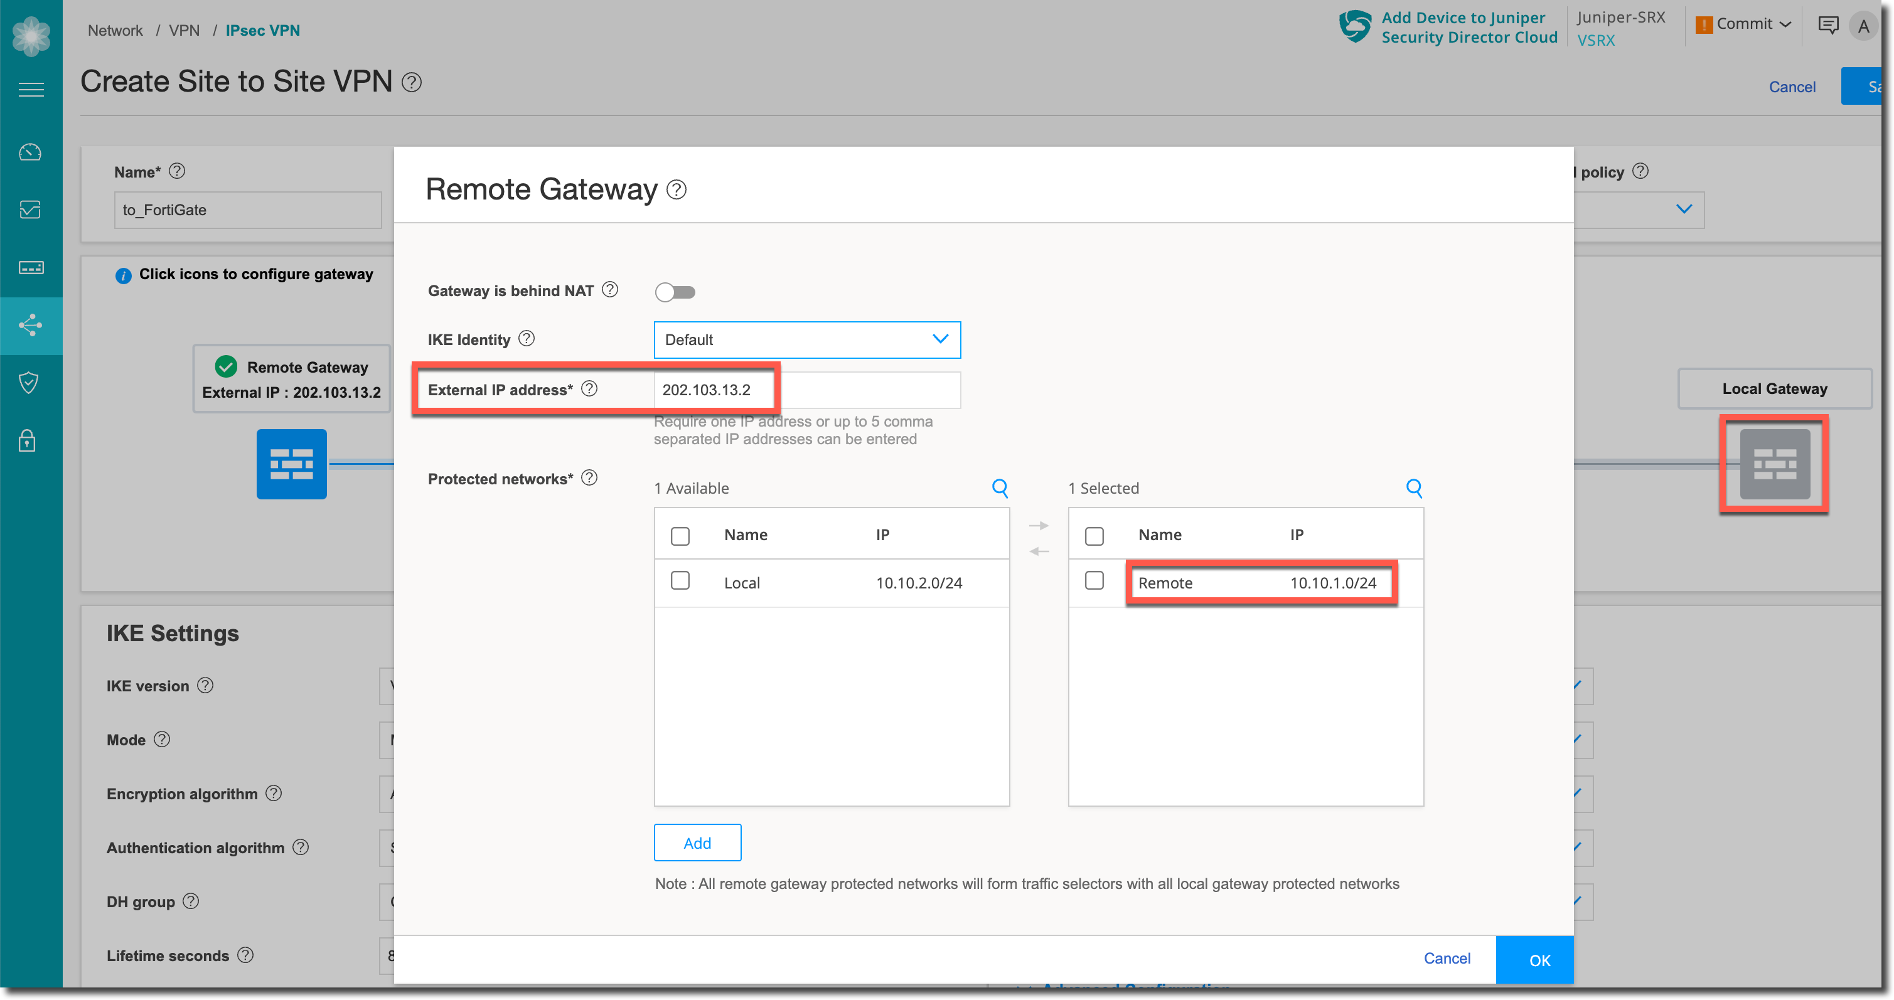The height and width of the screenshot is (1000, 1894).
Task: Open the Dashboard gauge icon in sidebar
Action: tap(31, 152)
